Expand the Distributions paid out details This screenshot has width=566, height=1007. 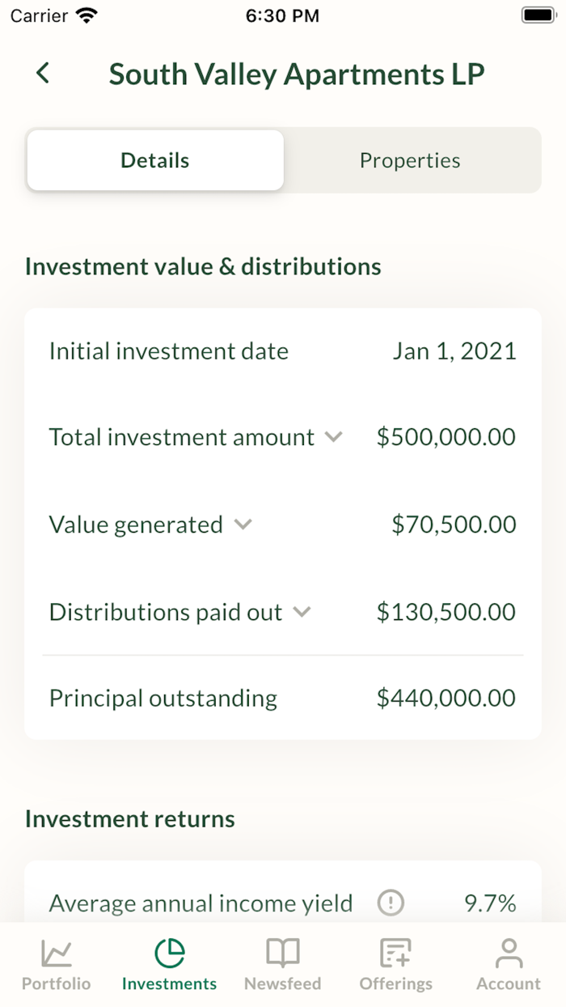[302, 613]
